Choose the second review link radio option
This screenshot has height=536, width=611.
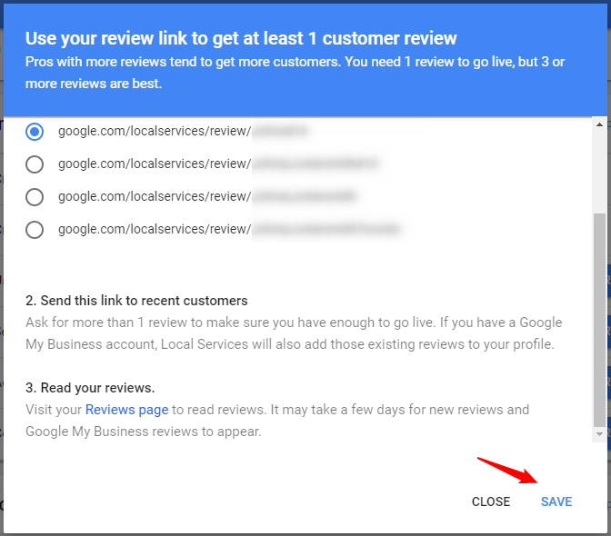[x=35, y=164]
